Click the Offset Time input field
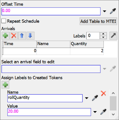 tap(51, 11)
